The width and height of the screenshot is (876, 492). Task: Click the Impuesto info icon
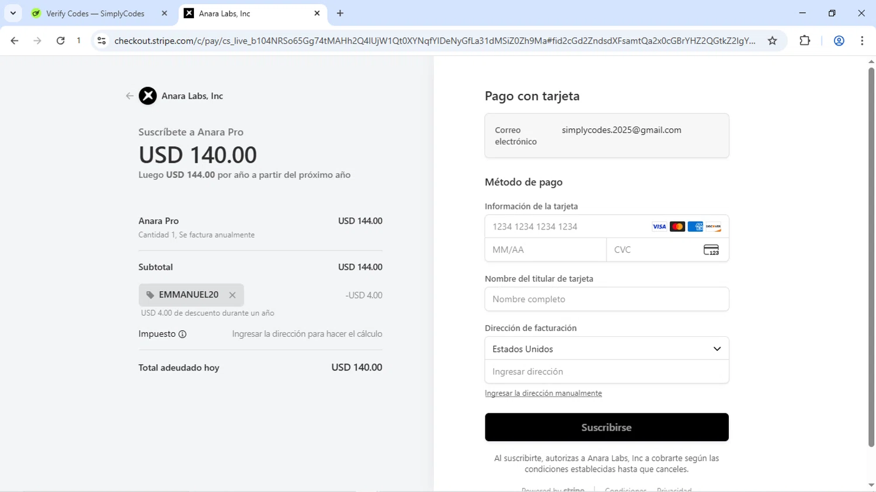(182, 334)
